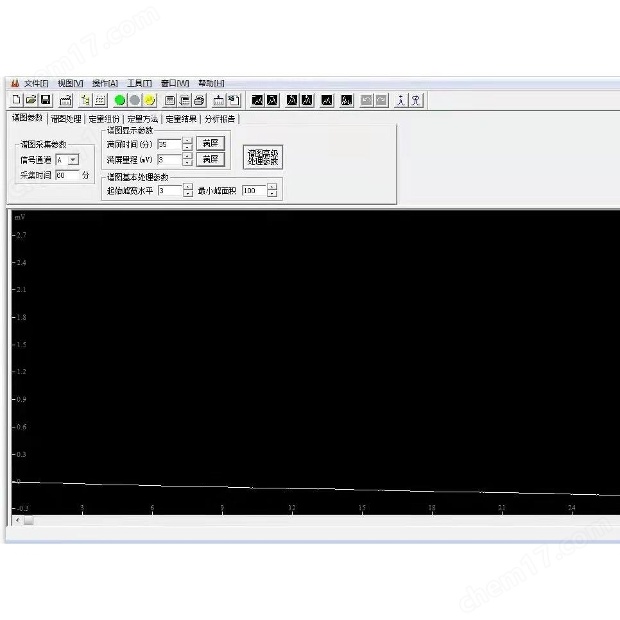Image resolution: width=620 pixels, height=620 pixels.
Task: Click the dotted grid toolbar icon
Action: (x=100, y=100)
